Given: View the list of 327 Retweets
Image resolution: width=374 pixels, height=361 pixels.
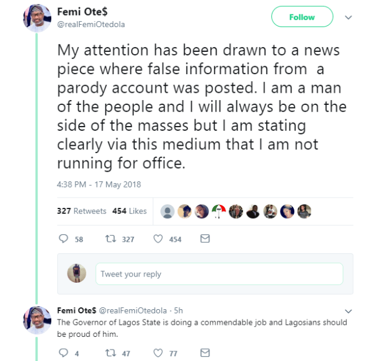Looking at the screenshot, I should coord(81,211).
